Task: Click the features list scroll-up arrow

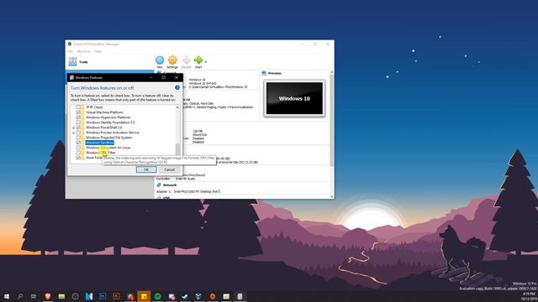Action: pos(177,107)
